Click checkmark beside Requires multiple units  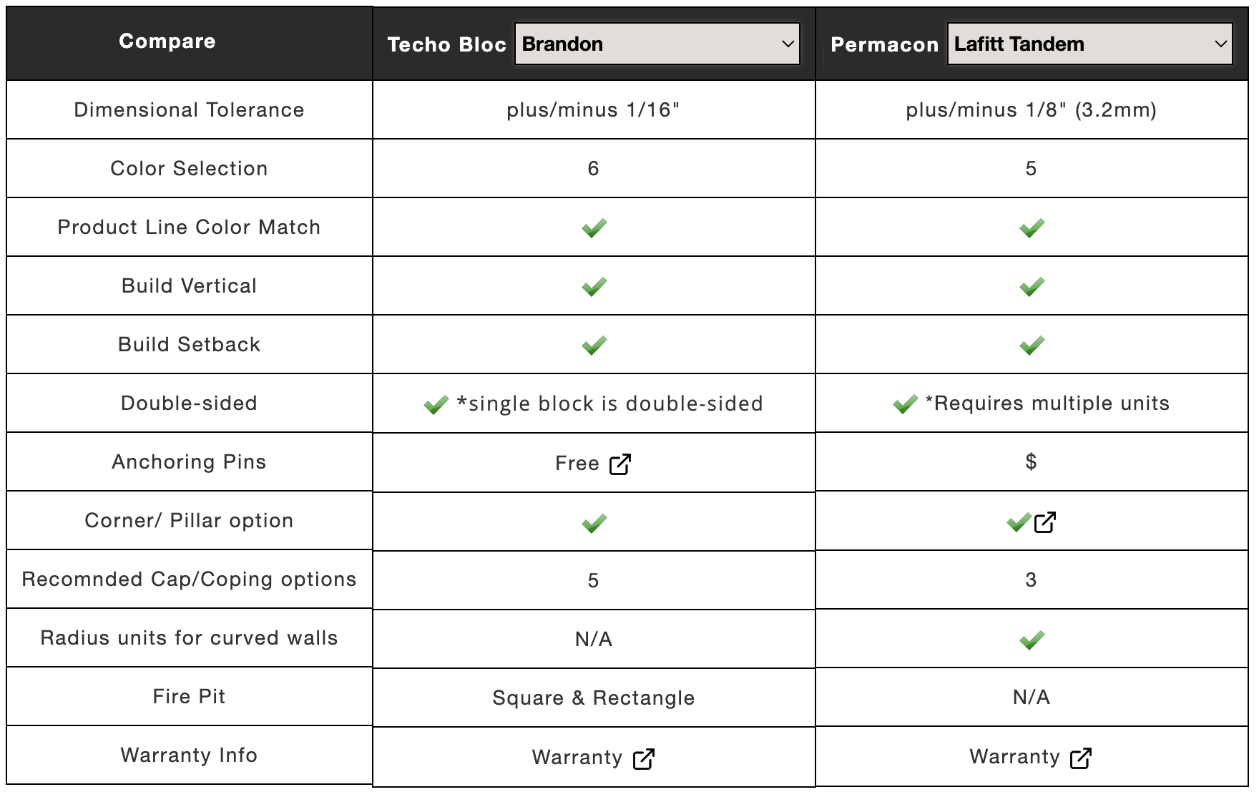(x=905, y=404)
